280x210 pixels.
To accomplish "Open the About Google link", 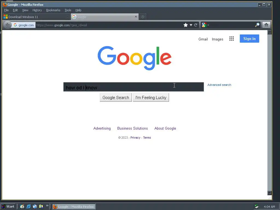I will [165, 129].
